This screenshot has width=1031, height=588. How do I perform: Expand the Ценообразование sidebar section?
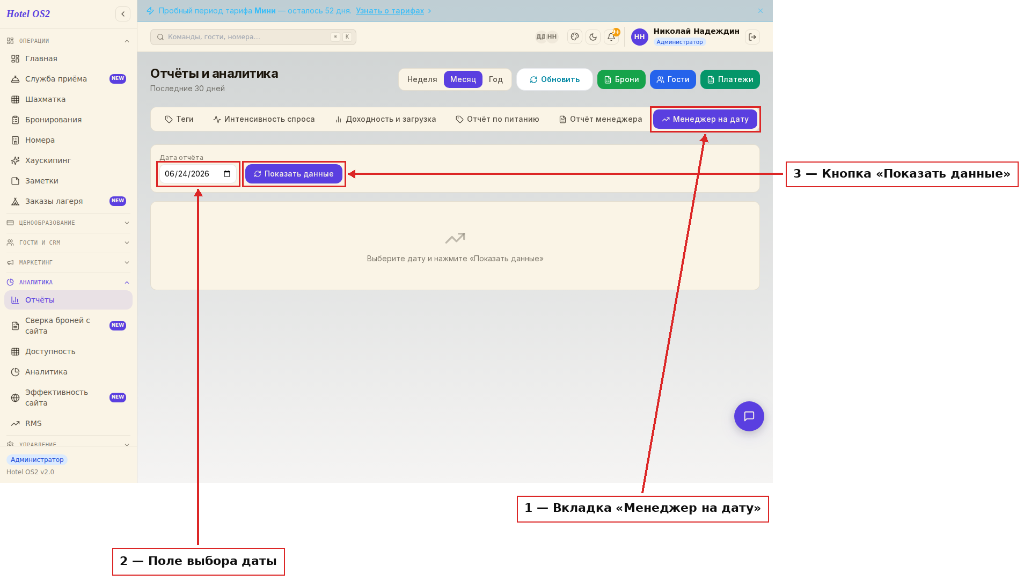pyautogui.click(x=68, y=223)
